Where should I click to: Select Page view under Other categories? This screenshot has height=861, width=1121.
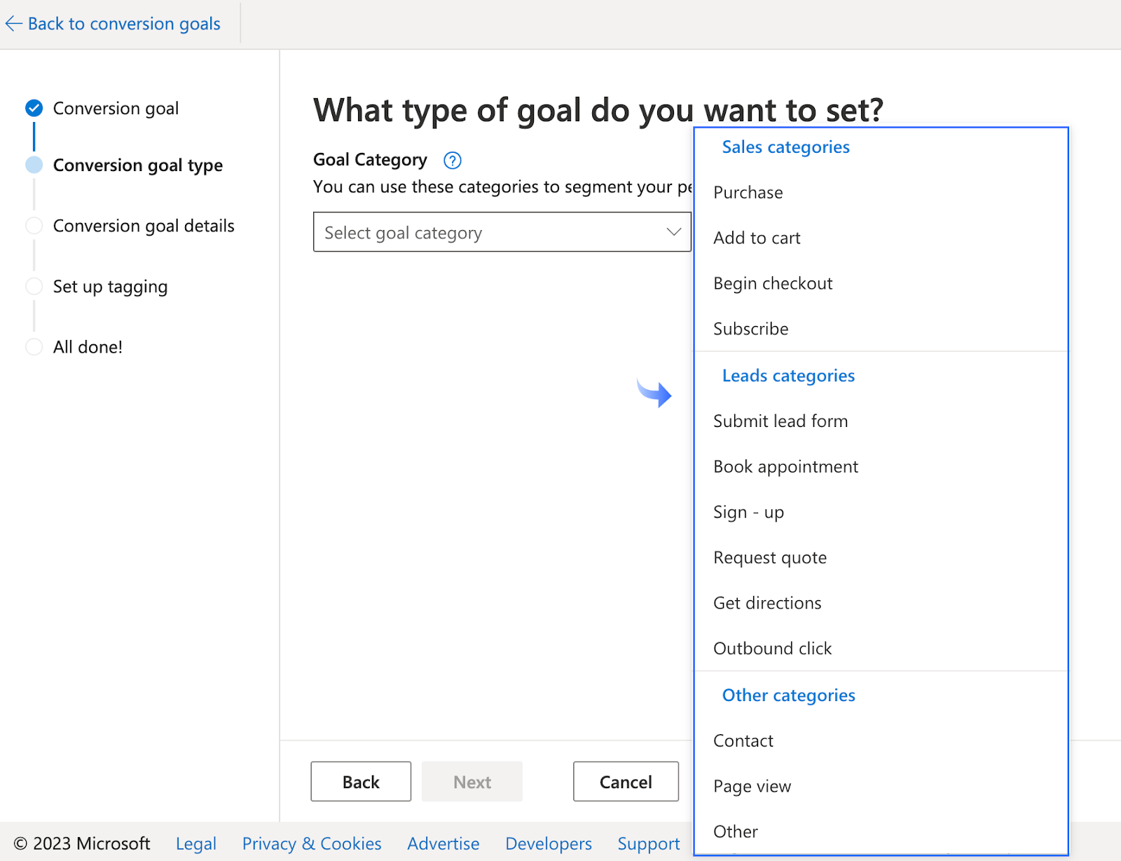click(752, 787)
